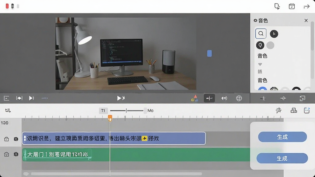This screenshot has width=315, height=177.
Task: Toggle the lock on the green audio track
Action: click(x=6, y=154)
